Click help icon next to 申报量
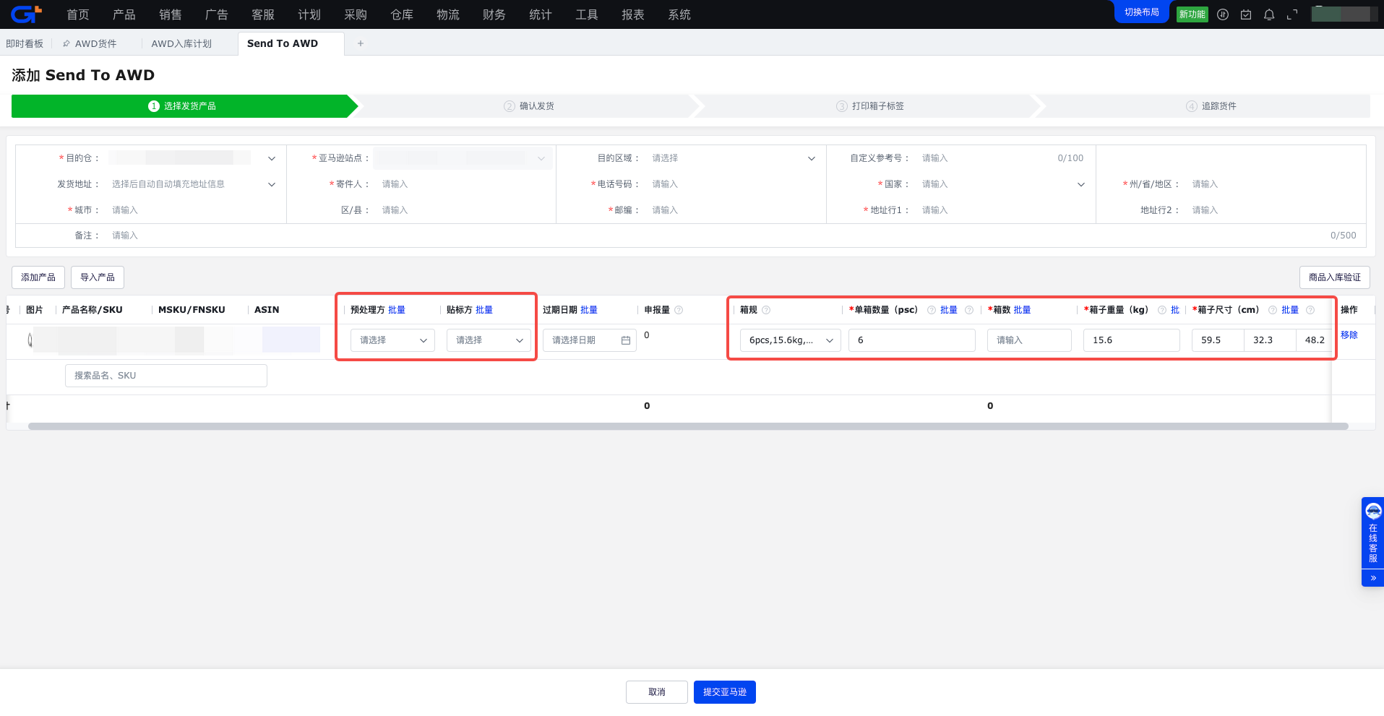Image resolution: width=1384 pixels, height=716 pixels. (x=679, y=310)
